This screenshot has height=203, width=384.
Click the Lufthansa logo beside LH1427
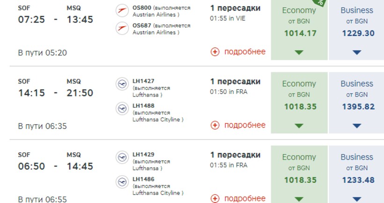pyautogui.click(x=122, y=84)
